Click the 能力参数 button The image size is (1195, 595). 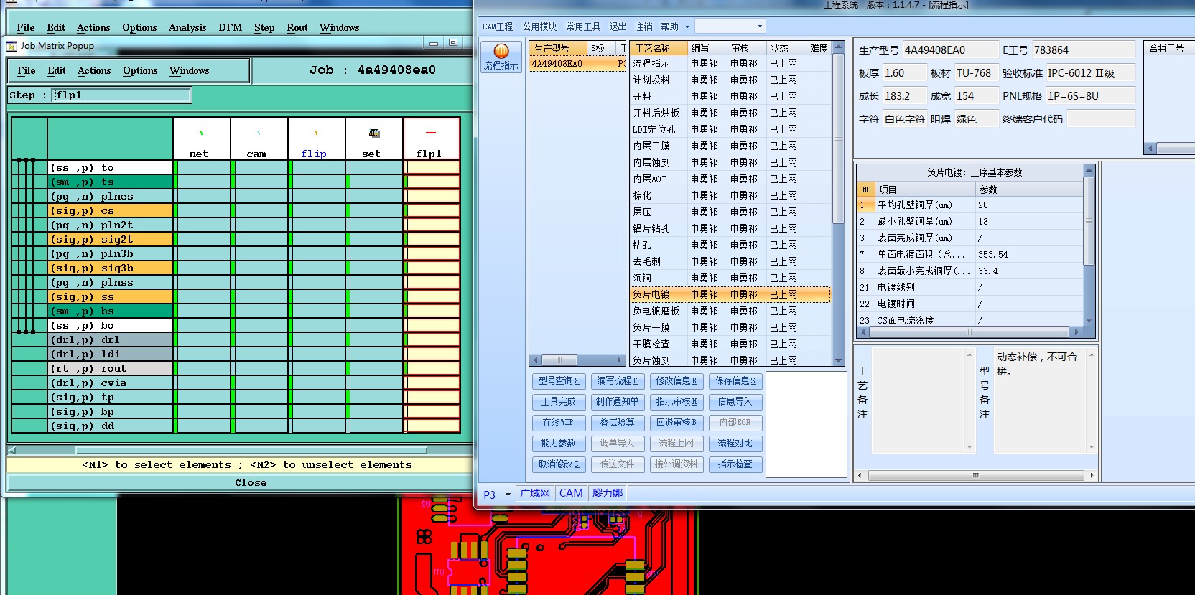559,444
